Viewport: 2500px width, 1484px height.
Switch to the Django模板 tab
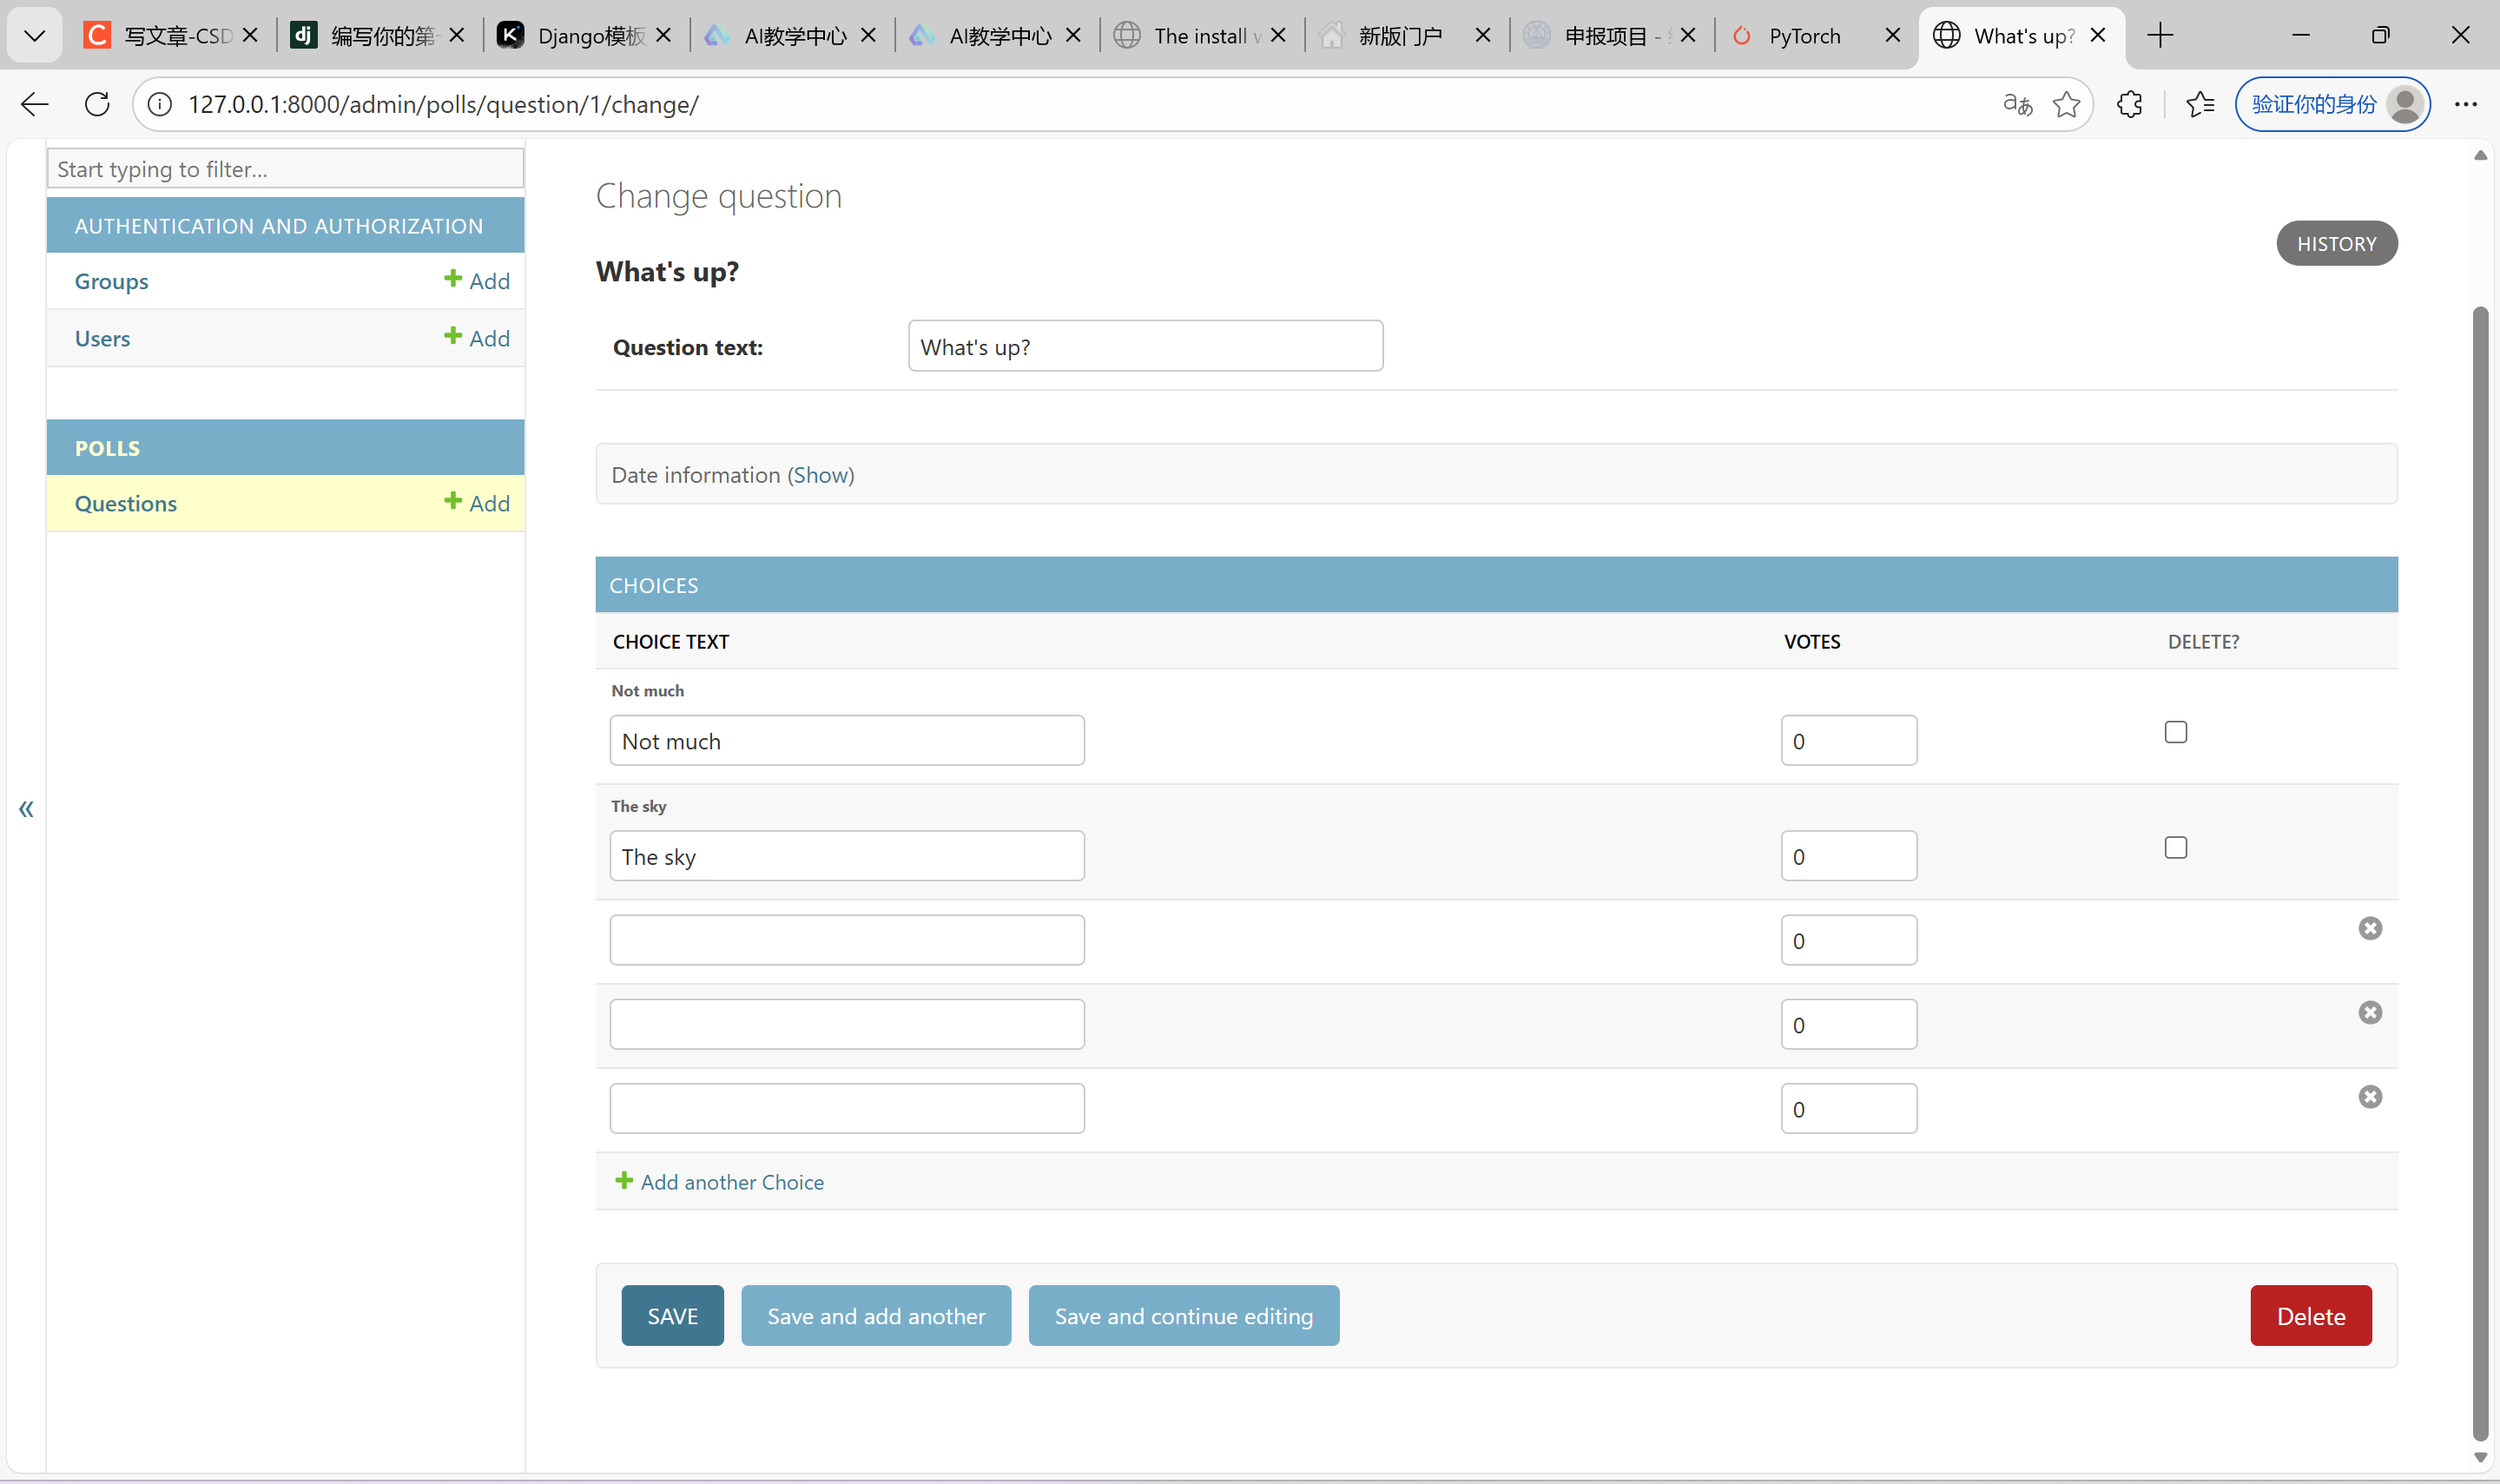click(x=590, y=36)
